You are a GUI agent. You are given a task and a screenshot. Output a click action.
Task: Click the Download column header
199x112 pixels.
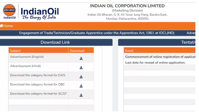click(81, 50)
